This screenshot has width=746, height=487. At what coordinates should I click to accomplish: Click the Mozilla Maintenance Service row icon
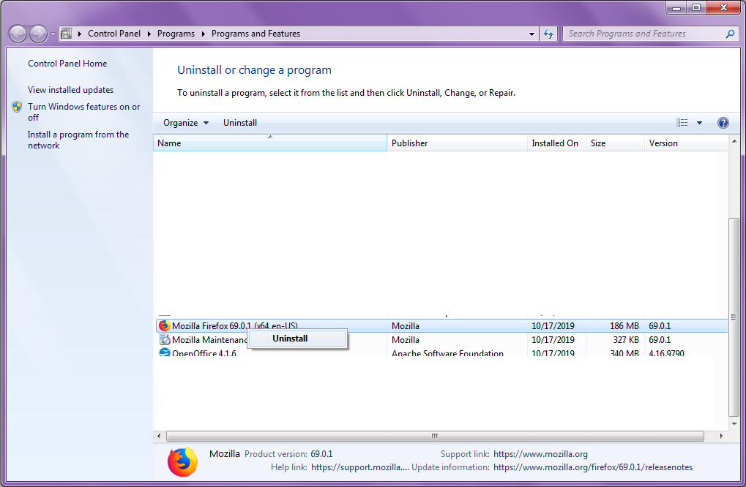coord(164,340)
